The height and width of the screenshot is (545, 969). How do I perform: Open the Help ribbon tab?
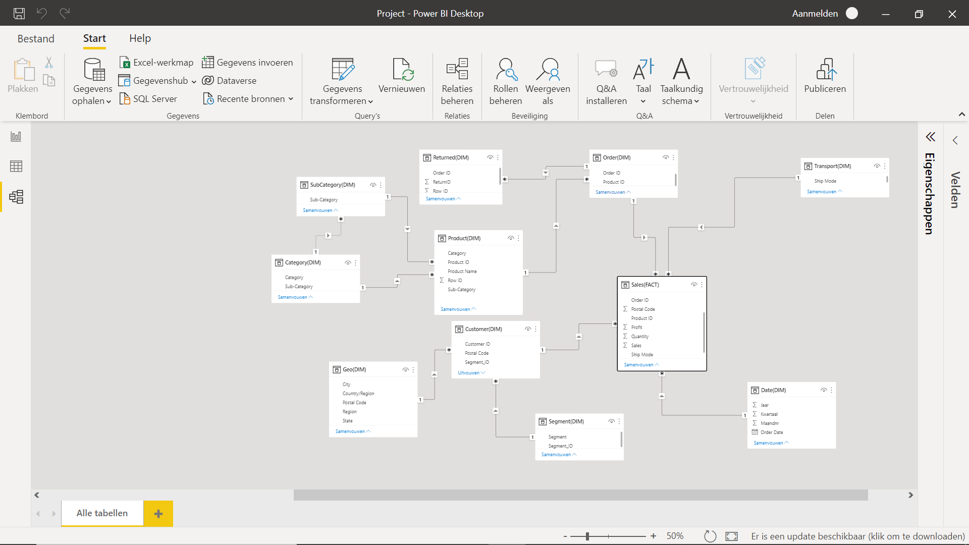[140, 38]
